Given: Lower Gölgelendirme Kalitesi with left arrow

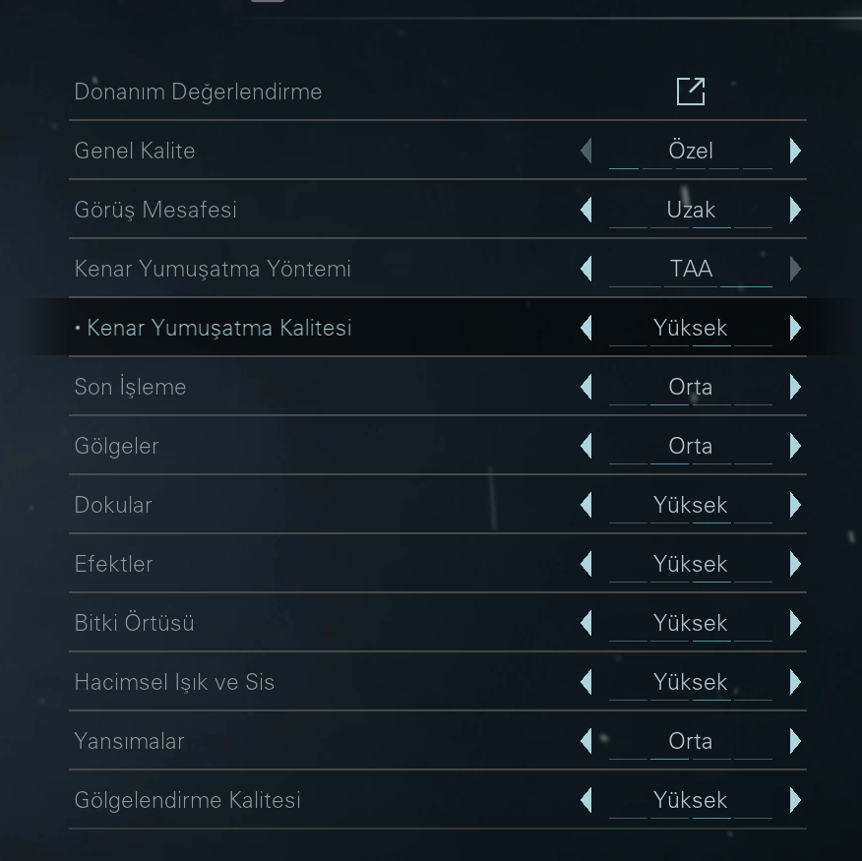Looking at the screenshot, I should pos(586,800).
